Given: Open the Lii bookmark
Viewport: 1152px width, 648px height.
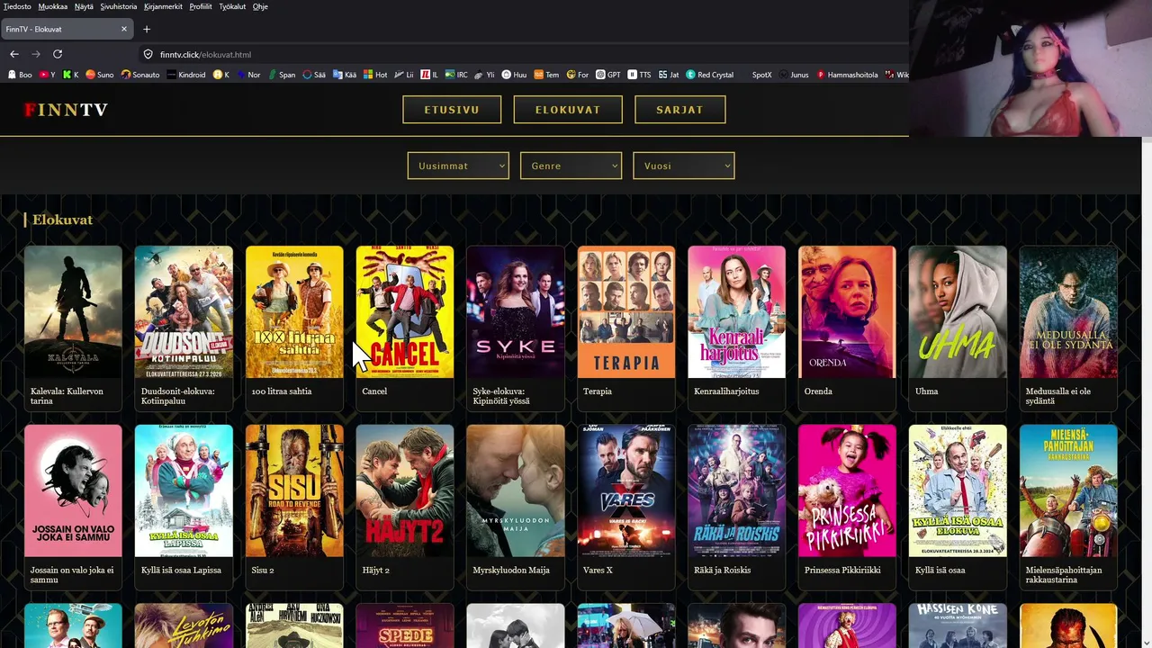Looking at the screenshot, I should point(404,75).
